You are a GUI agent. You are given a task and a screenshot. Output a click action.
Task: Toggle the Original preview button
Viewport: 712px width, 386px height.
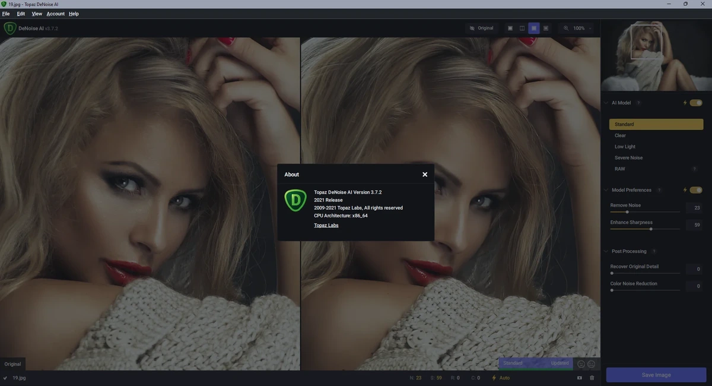coord(481,28)
